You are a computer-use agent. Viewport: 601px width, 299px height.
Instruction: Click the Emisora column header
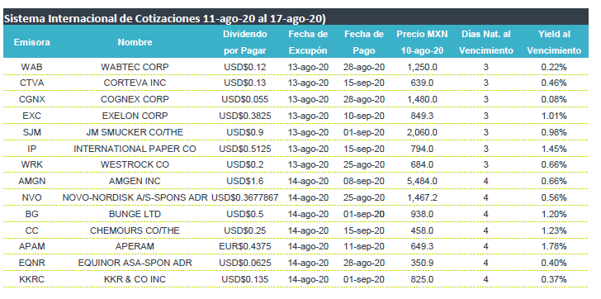coord(32,43)
